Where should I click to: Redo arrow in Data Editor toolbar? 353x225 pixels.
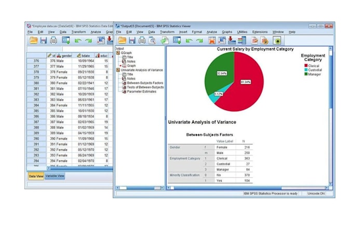coord(88,41)
